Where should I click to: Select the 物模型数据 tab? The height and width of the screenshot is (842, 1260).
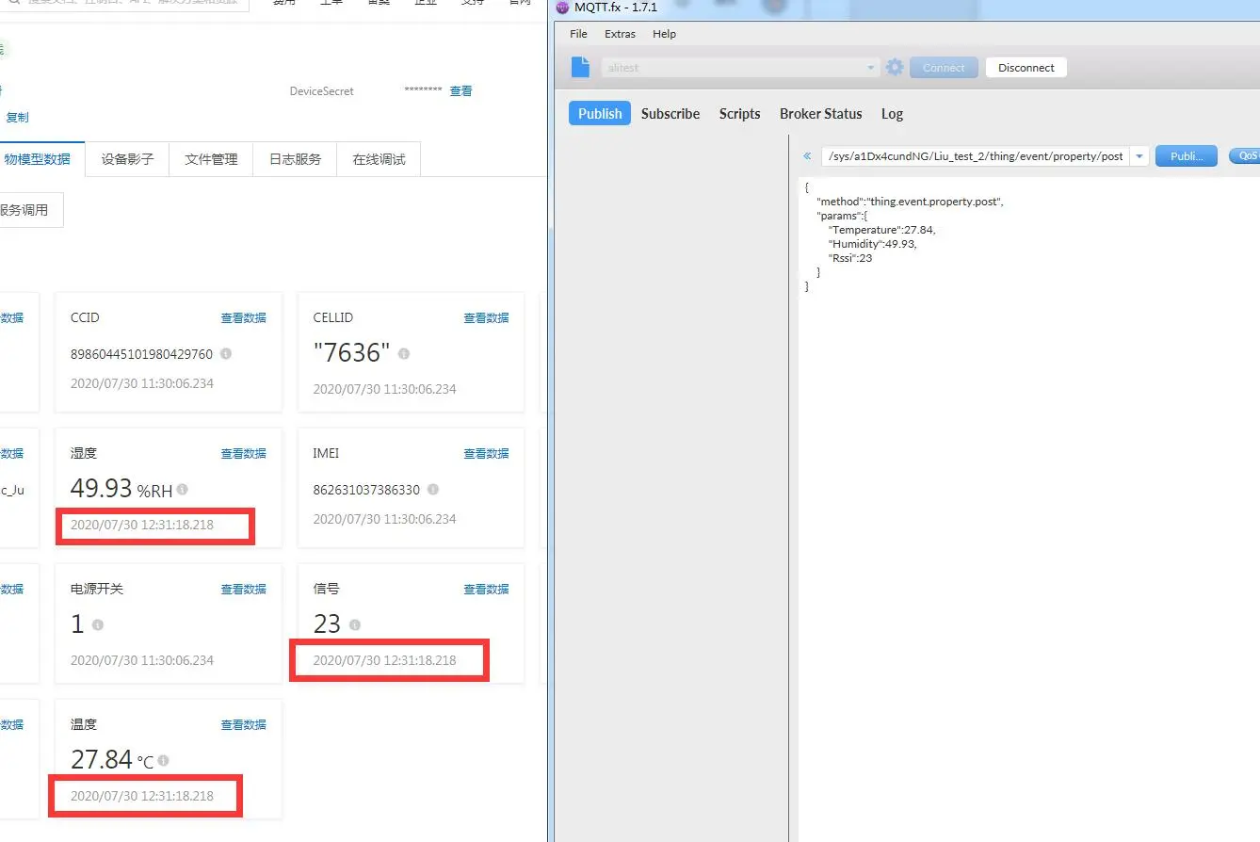(38, 159)
